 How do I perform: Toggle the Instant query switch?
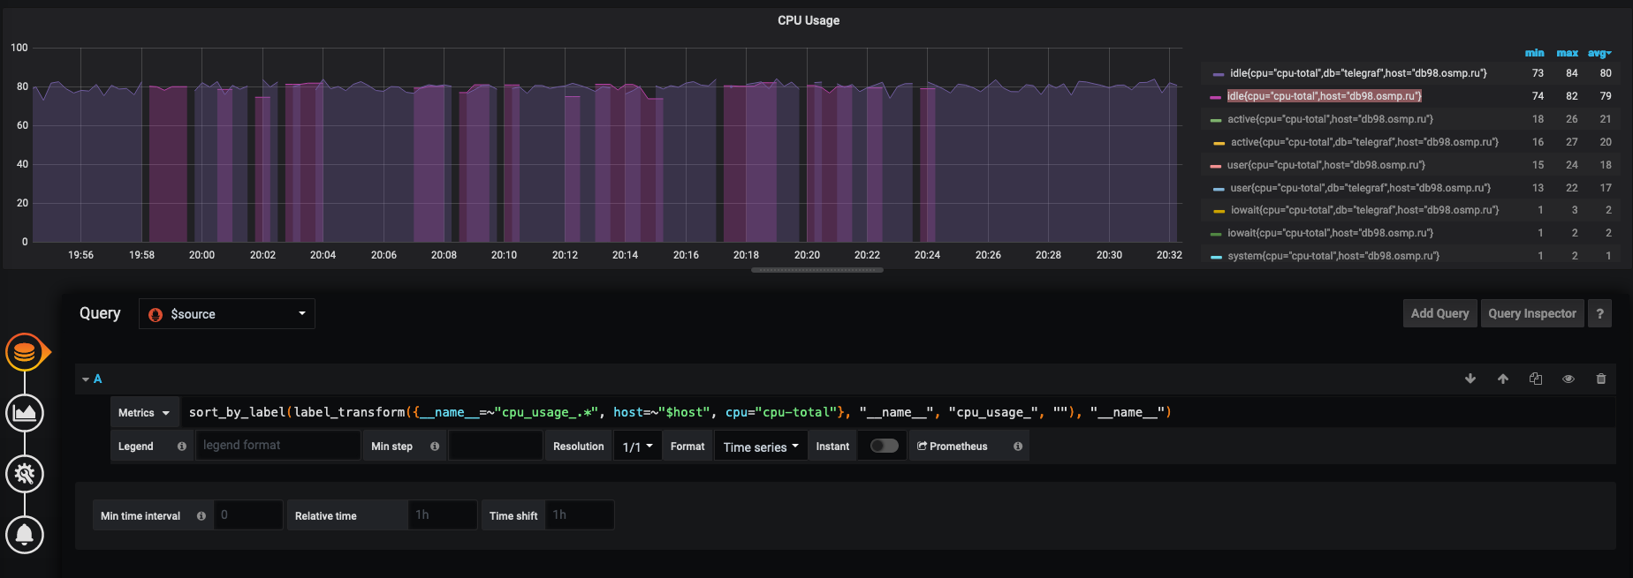(x=884, y=446)
